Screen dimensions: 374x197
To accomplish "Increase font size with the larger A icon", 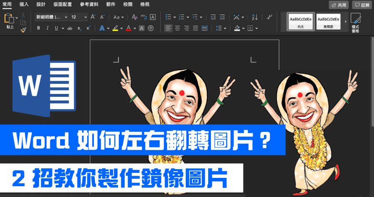I will point(93,17).
